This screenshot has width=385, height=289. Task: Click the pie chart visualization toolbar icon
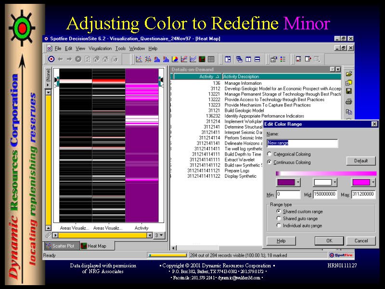point(175,59)
